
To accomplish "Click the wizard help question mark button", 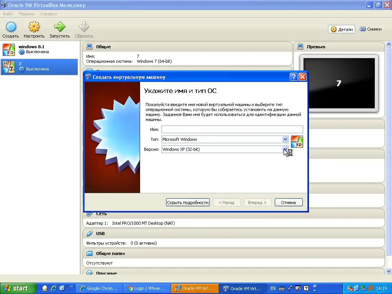I will 294,77.
